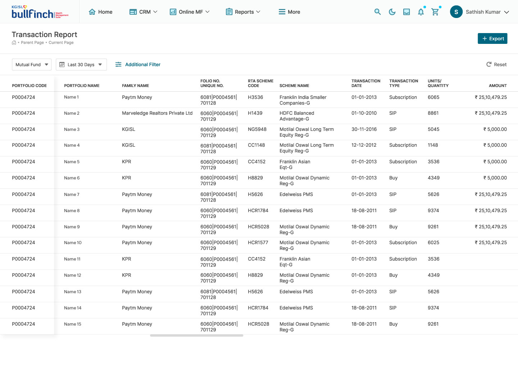This screenshot has height=370, width=518.
Task: Click the Export button
Action: click(x=492, y=38)
